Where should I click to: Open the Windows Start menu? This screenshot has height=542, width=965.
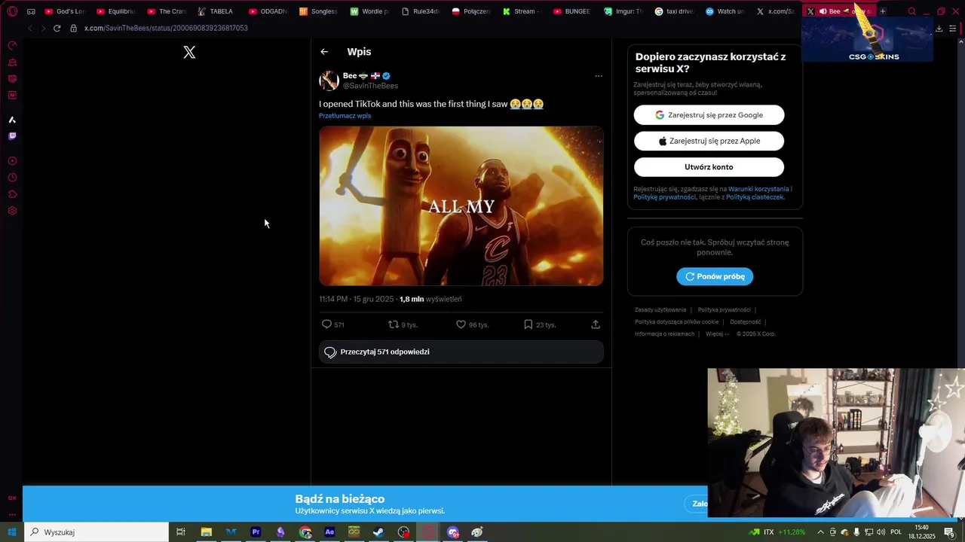[x=12, y=532]
